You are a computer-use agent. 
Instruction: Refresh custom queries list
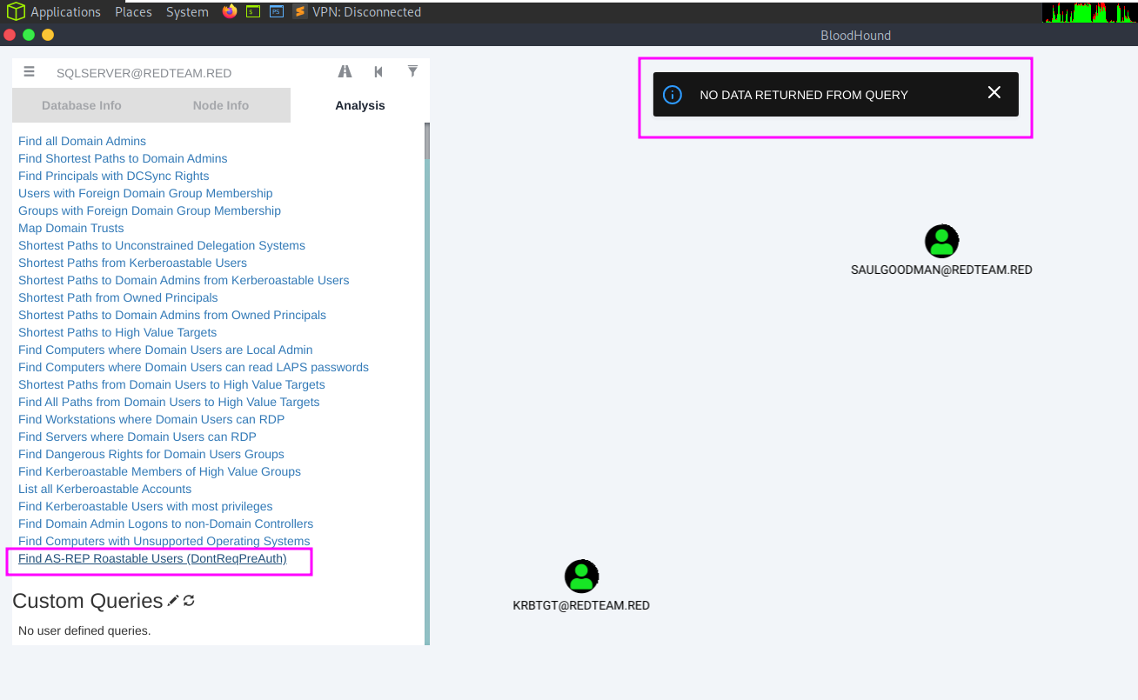[x=189, y=601]
